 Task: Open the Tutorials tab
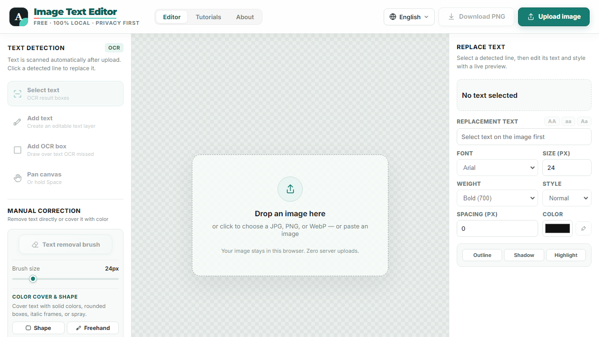tap(208, 17)
